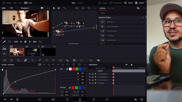The width and height of the screenshot is (182, 102).
Task: Open the Qualifier eyedropper palette
Action: tap(40, 60)
